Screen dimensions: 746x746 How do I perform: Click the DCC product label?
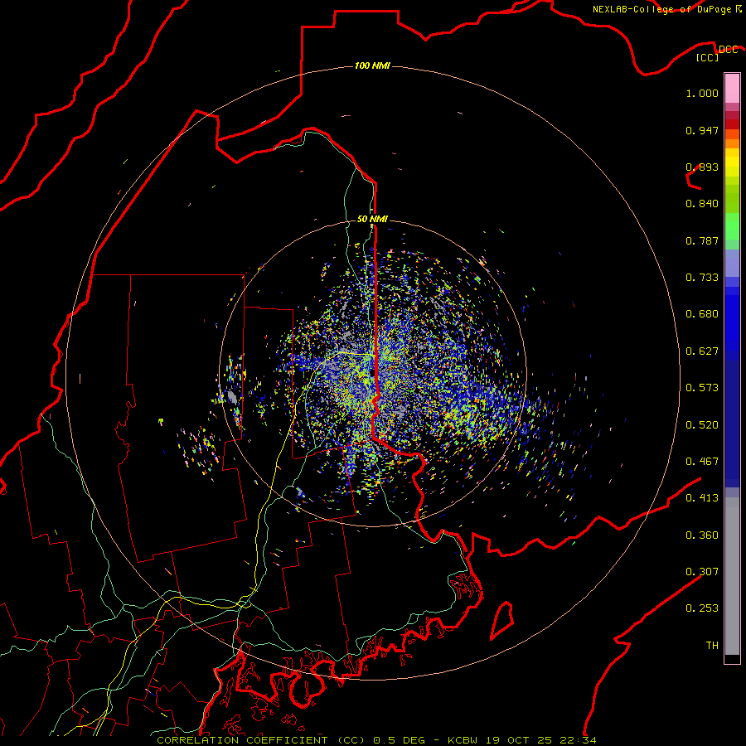coord(728,50)
